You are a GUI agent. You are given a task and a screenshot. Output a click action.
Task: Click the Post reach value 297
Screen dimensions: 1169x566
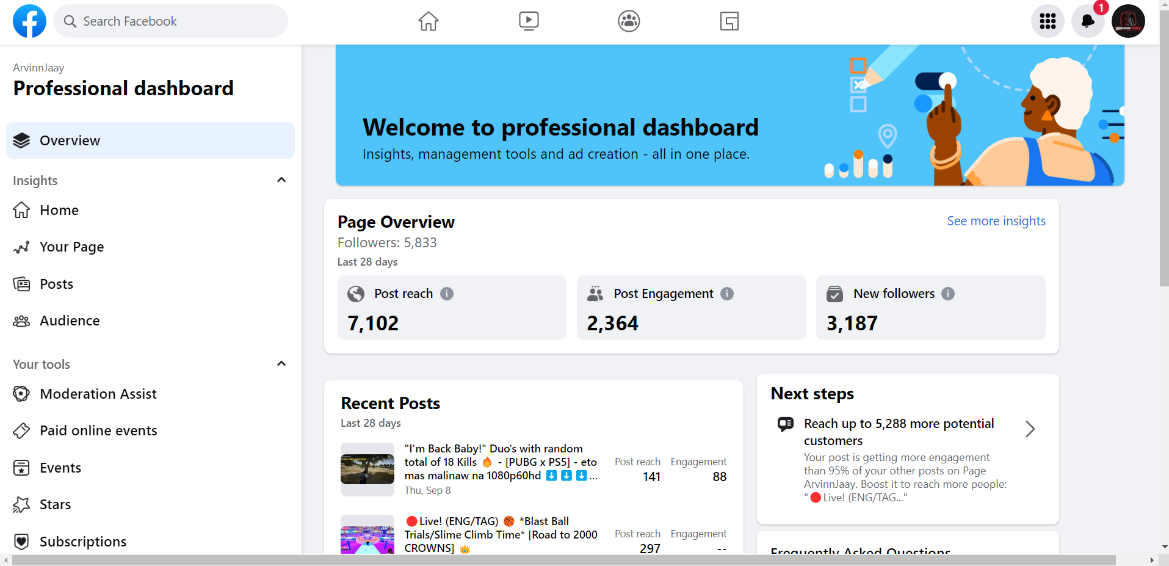[x=650, y=548]
